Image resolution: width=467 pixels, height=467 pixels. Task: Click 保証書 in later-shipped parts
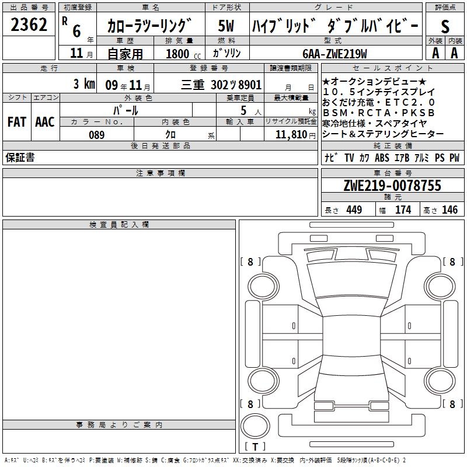pos(20,158)
